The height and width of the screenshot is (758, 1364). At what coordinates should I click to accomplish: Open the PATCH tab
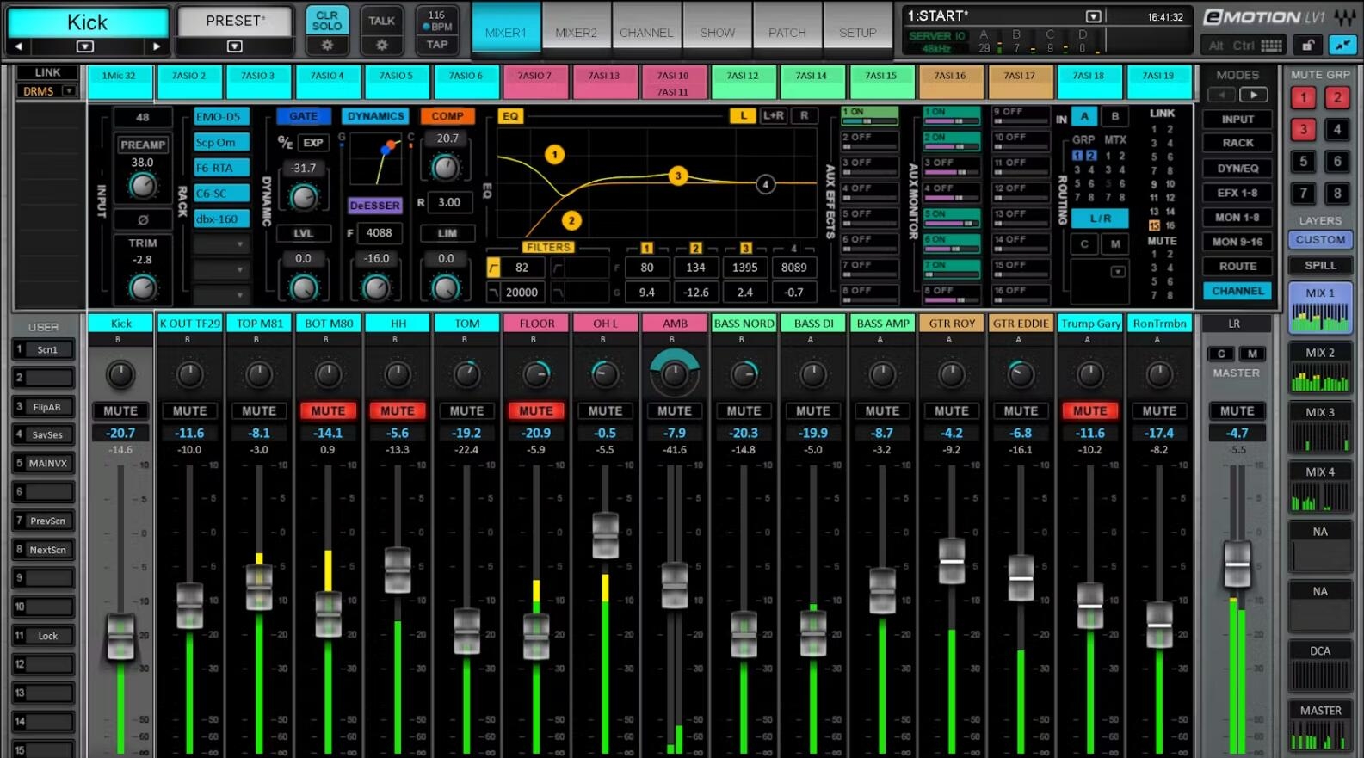[787, 33]
